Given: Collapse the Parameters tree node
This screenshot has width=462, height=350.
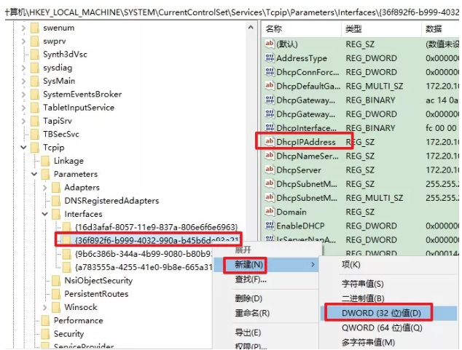Looking at the screenshot, I should [x=34, y=175].
